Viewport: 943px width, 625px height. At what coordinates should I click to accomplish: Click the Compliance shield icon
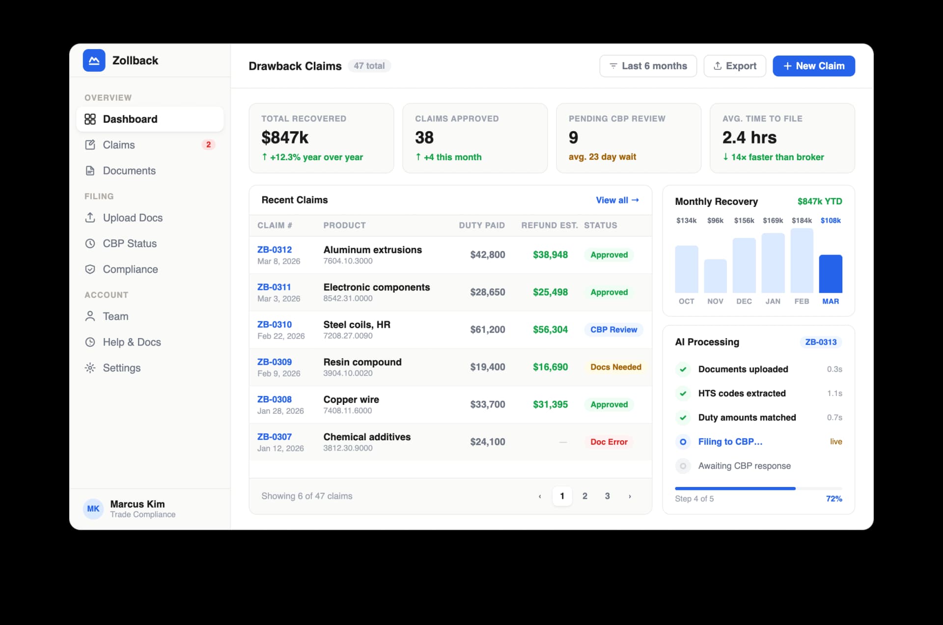point(90,269)
